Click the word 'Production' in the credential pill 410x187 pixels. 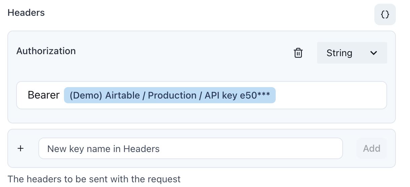(172, 96)
